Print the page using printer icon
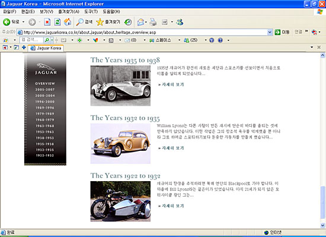This screenshot has height=237, width=326. (x=153, y=22)
